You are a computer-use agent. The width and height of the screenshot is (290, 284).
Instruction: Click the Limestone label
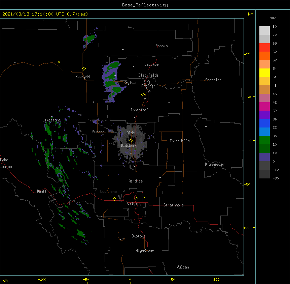point(51,120)
